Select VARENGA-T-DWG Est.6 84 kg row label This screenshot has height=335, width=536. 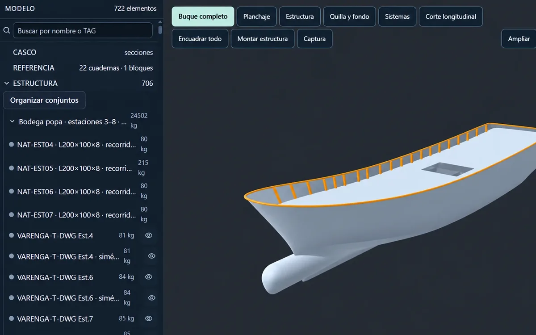pyautogui.click(x=55, y=277)
